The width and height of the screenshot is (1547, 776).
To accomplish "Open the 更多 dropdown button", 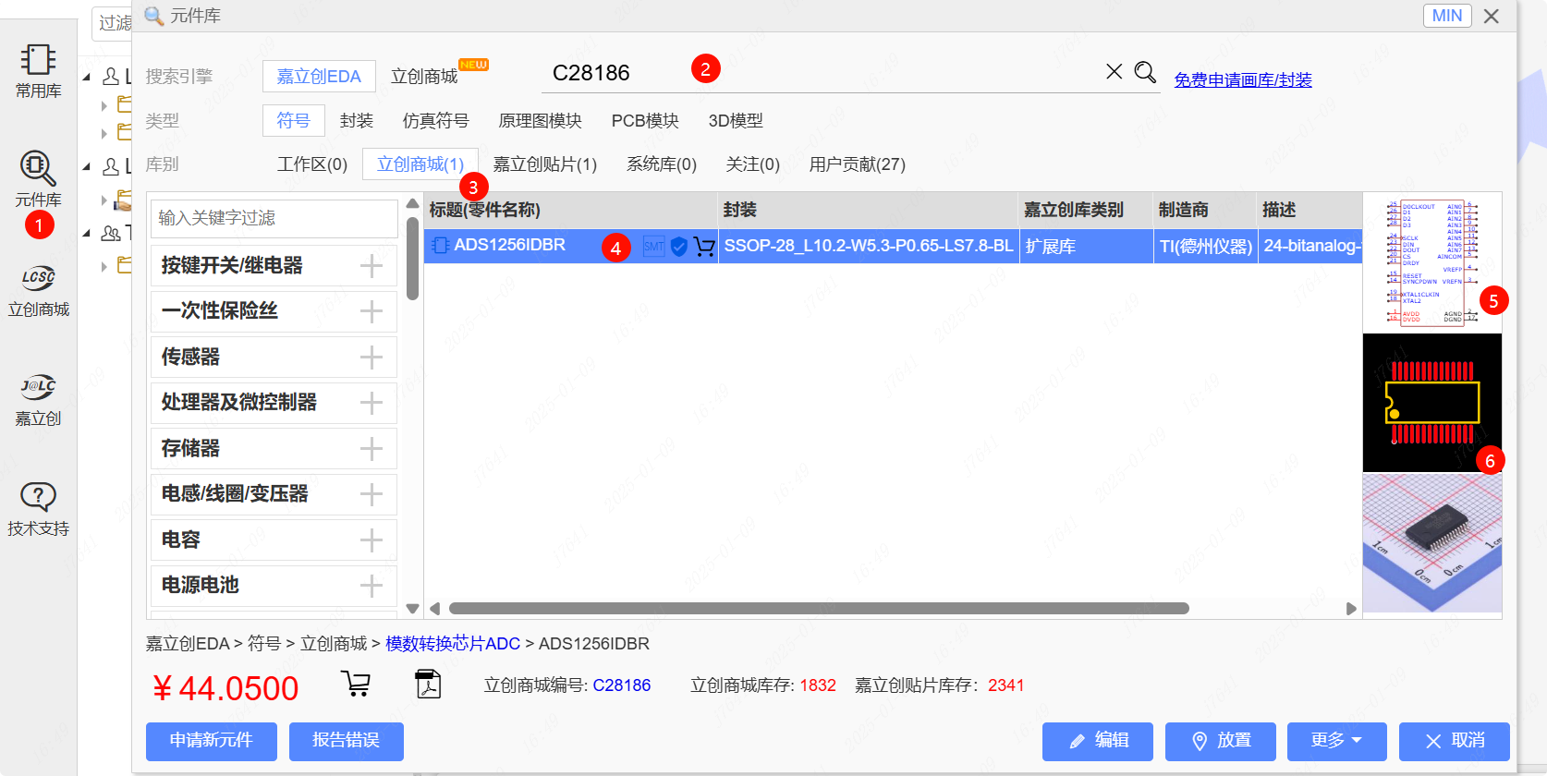I will coord(1336,741).
